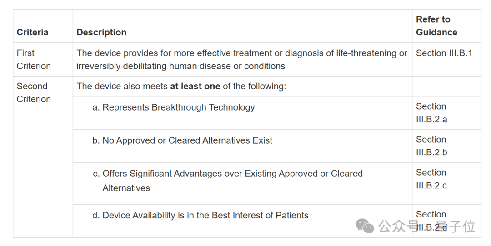This screenshot has width=491, height=246.
Task: Open the Section III.B.1 reference
Action: pyautogui.click(x=444, y=53)
